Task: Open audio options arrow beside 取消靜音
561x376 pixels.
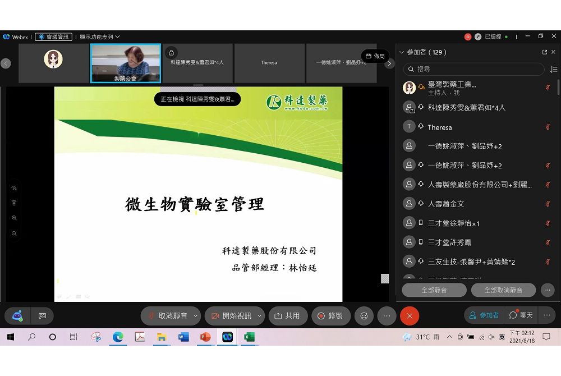Action: pyautogui.click(x=195, y=316)
